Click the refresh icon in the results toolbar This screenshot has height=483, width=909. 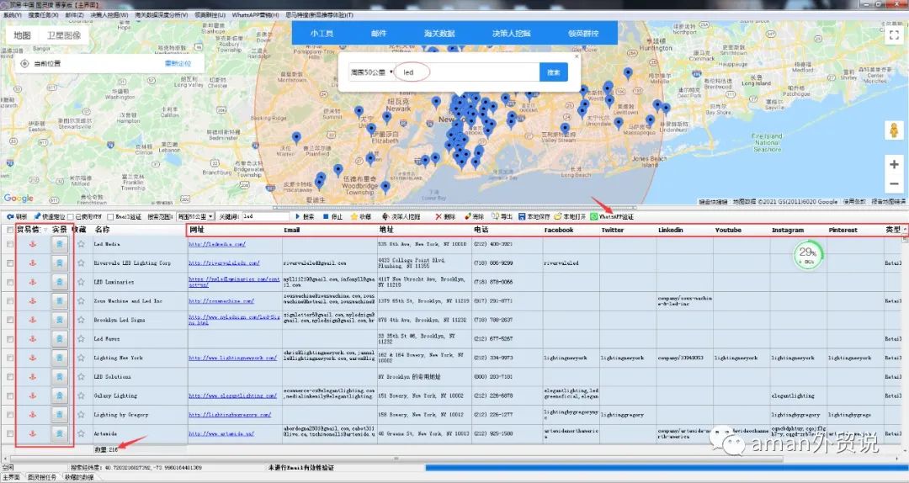click(x=10, y=216)
